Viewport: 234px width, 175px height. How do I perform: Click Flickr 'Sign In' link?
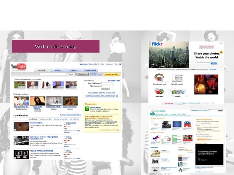pyautogui.click(x=221, y=43)
